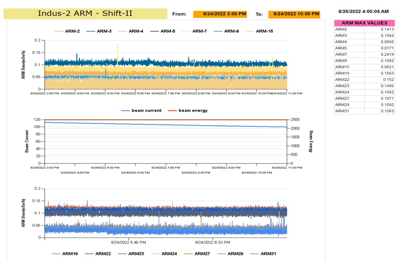
Task: Toggle beam energy legend entry
Action: [x=188, y=110]
